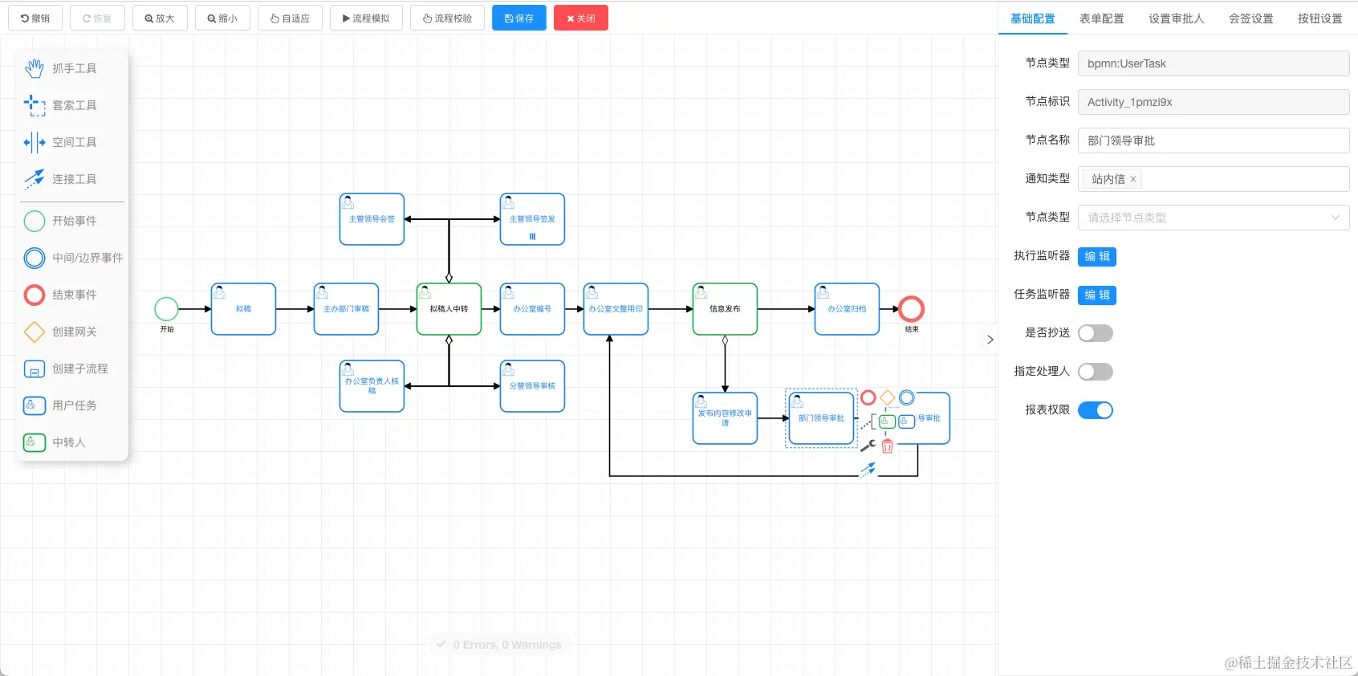Select the 抓手工具 hand tool
This screenshot has height=676, width=1358.
coord(60,68)
